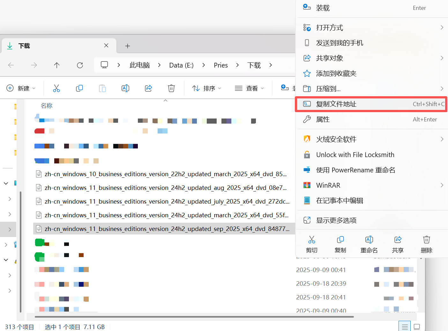This screenshot has width=448, height=331.
Task: Click Data (E:) in the breadcrumb path
Action: pos(181,65)
